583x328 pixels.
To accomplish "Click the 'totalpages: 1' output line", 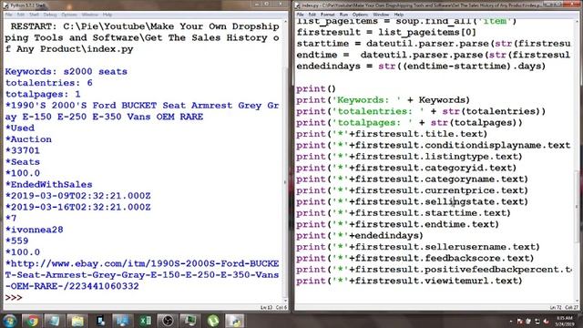I will (x=43, y=94).
